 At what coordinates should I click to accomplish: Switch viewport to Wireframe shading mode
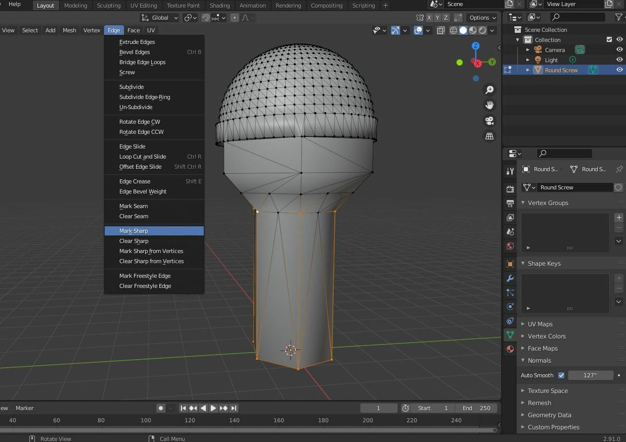[x=453, y=30]
